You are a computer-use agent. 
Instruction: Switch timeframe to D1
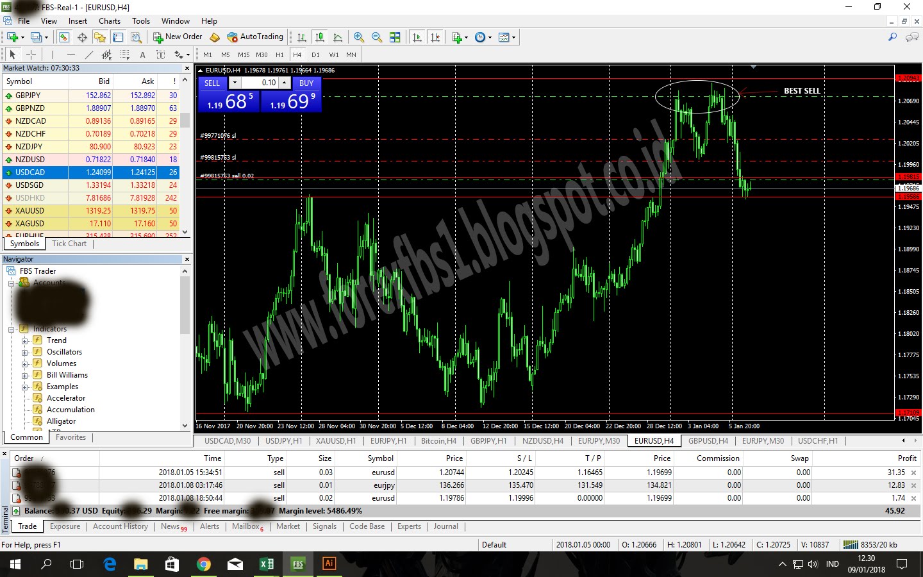[x=315, y=54]
